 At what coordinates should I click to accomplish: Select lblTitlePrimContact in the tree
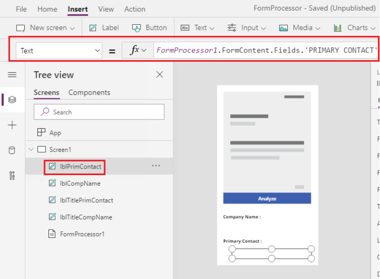[86, 200]
